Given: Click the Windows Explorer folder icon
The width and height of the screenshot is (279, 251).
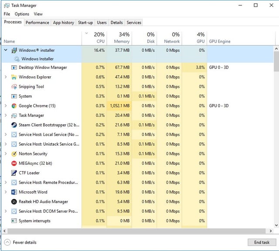Looking at the screenshot, I should [x=14, y=77].
